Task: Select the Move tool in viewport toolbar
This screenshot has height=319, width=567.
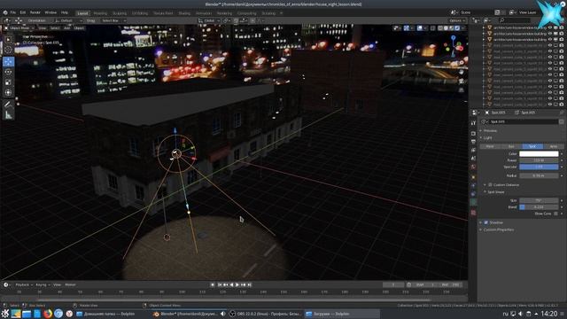Action: pos(8,61)
